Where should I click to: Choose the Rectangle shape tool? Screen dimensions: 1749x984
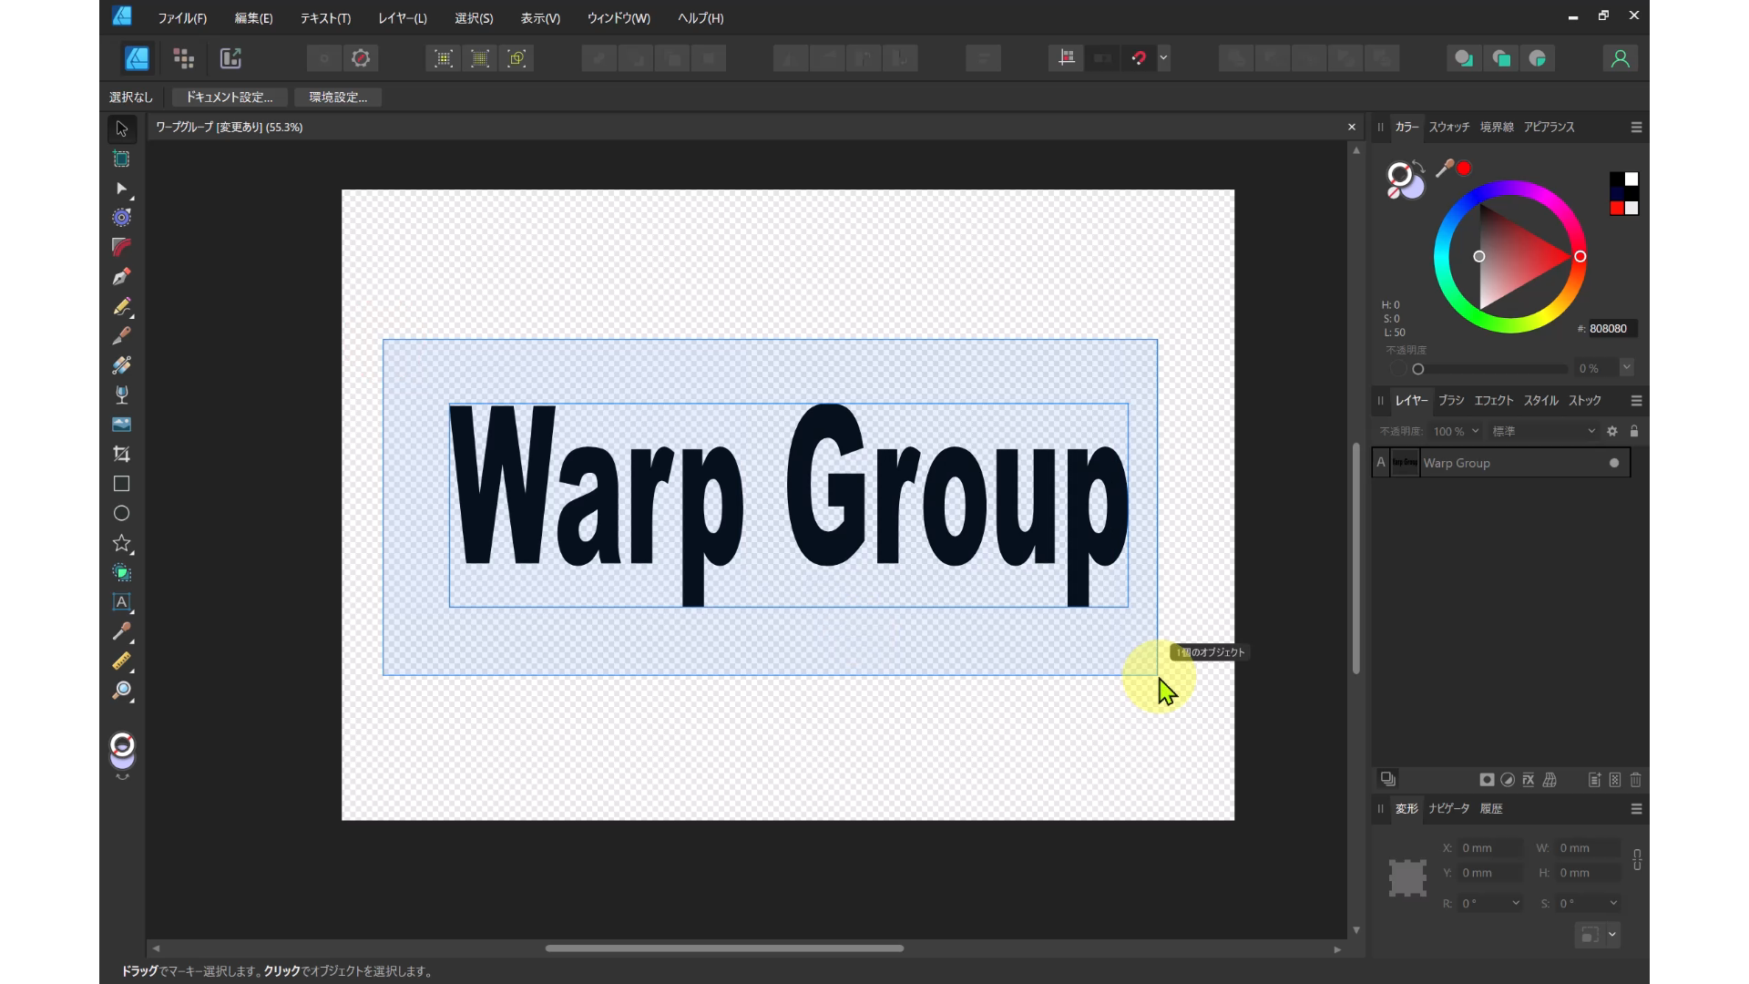click(121, 484)
